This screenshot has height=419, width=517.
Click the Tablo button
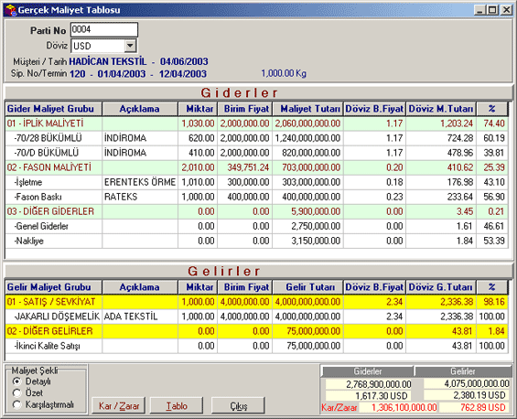tap(177, 406)
